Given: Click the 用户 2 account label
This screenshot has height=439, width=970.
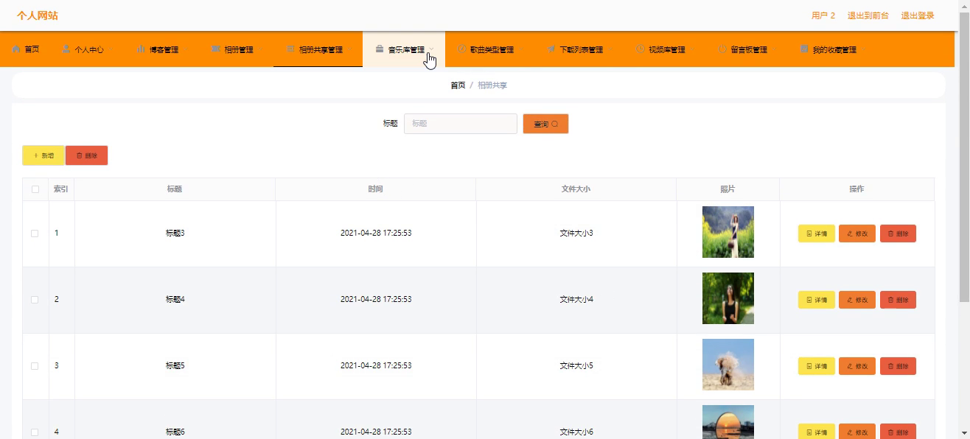Looking at the screenshot, I should (823, 15).
